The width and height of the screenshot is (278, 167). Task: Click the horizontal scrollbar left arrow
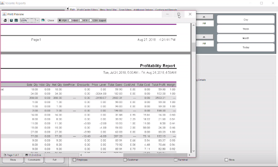[x=81, y=155]
